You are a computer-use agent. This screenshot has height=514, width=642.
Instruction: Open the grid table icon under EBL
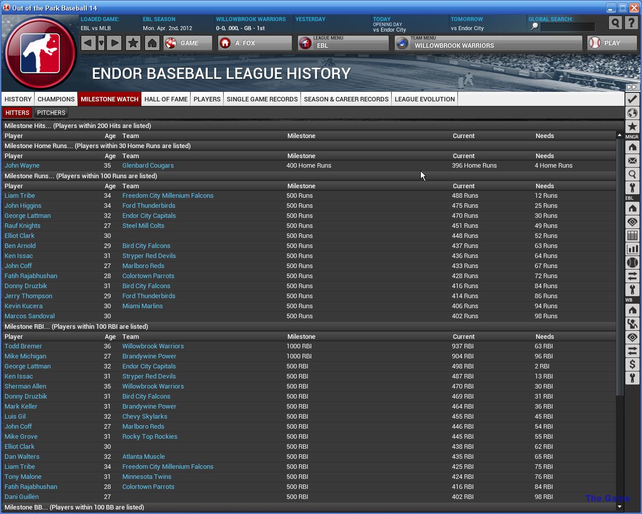tap(632, 235)
